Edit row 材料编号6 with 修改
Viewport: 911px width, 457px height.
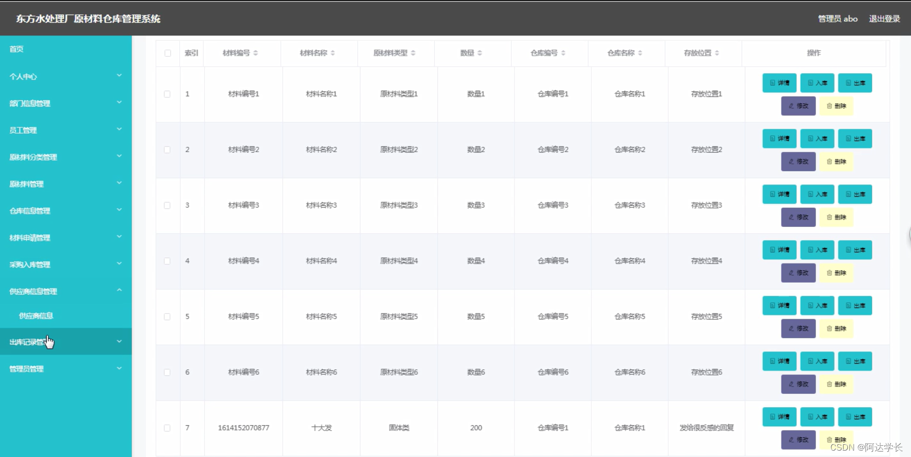[798, 384]
